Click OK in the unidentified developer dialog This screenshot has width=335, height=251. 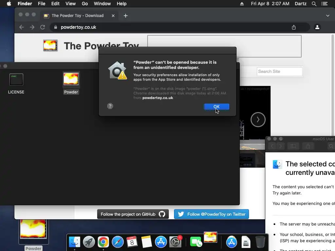tap(217, 107)
